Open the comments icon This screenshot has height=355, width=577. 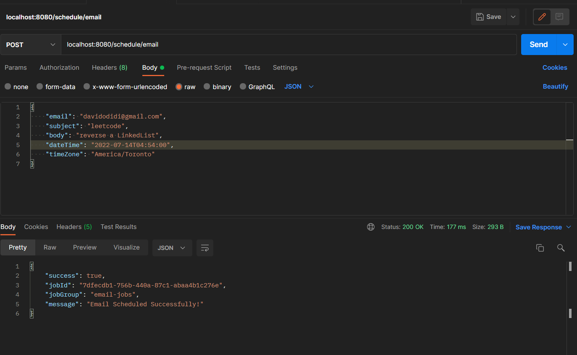(x=559, y=17)
